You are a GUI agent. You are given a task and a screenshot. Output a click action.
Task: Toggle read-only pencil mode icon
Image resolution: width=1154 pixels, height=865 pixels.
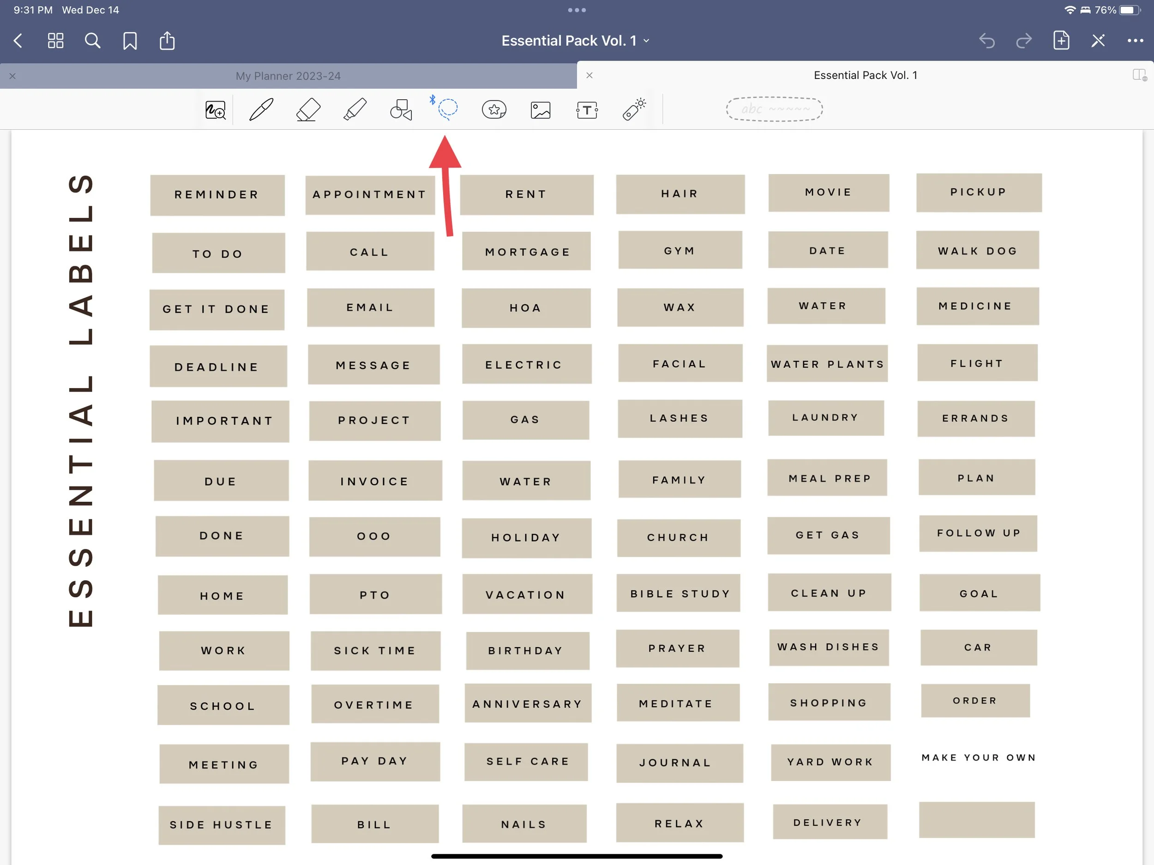(x=1098, y=41)
